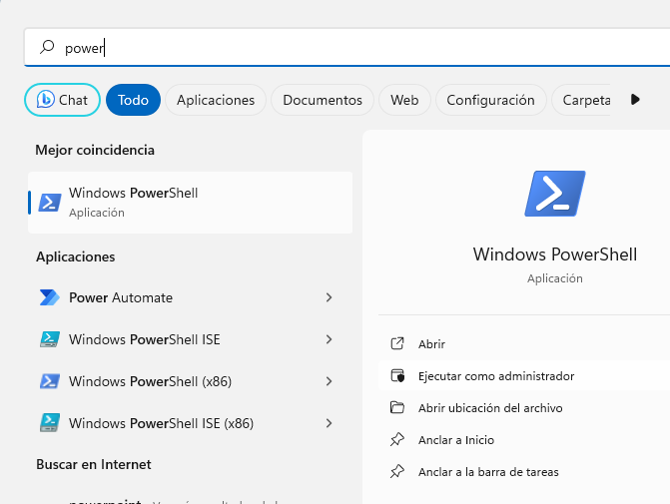The height and width of the screenshot is (504, 670).
Task: Switch to the Carpeta filter tab
Action: click(x=581, y=100)
